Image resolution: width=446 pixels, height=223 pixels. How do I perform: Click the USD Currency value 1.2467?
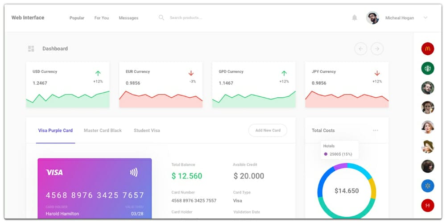(40, 83)
